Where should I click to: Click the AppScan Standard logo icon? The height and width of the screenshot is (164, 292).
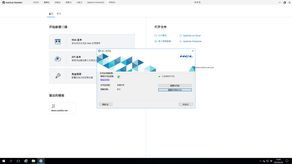point(4,2)
